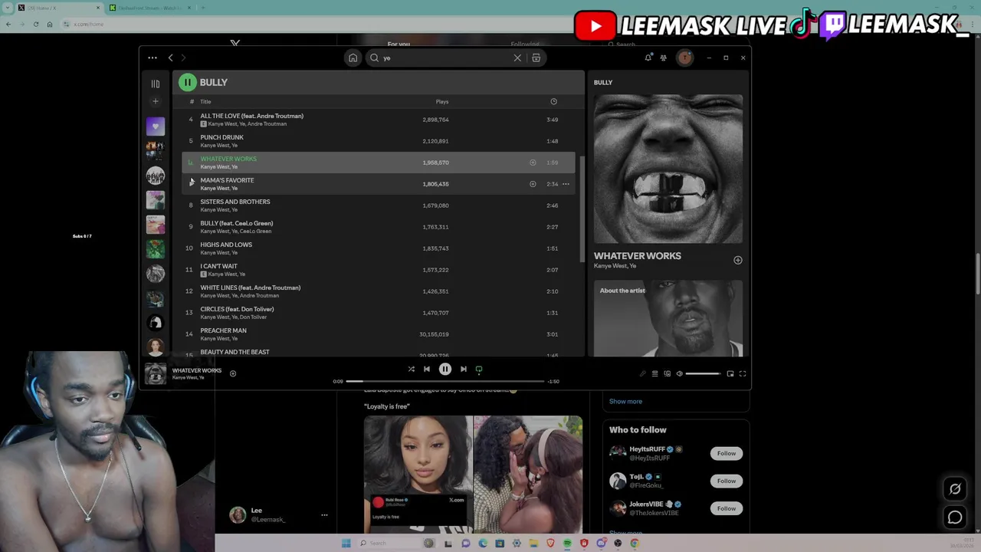Screen dimensions: 981x552
Task: Pause playback in player bar
Action: [x=445, y=369]
